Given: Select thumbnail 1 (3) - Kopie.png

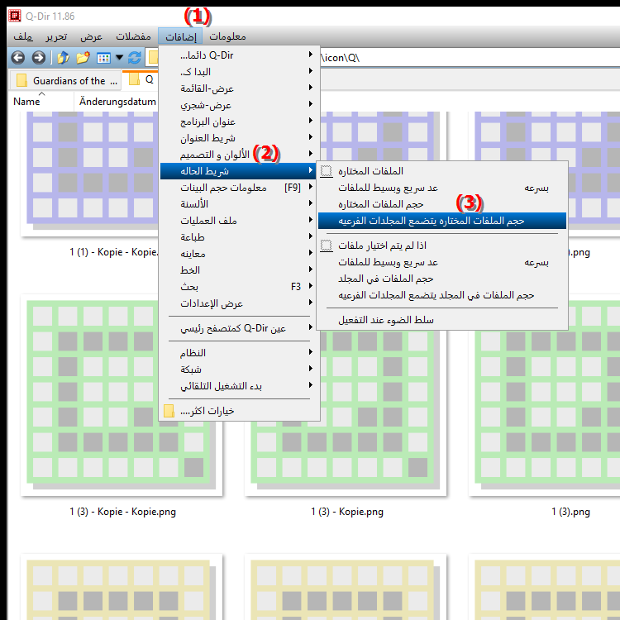Looking at the screenshot, I should click(x=346, y=459).
